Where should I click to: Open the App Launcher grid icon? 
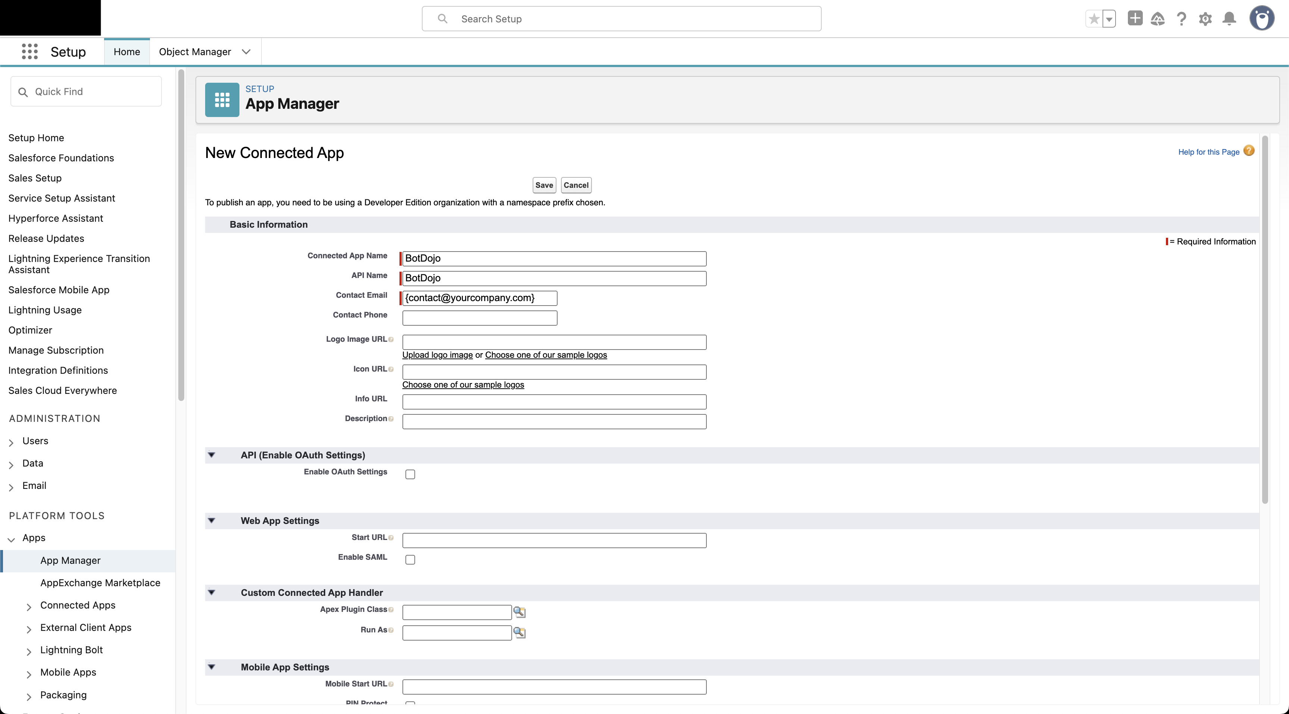(29, 51)
